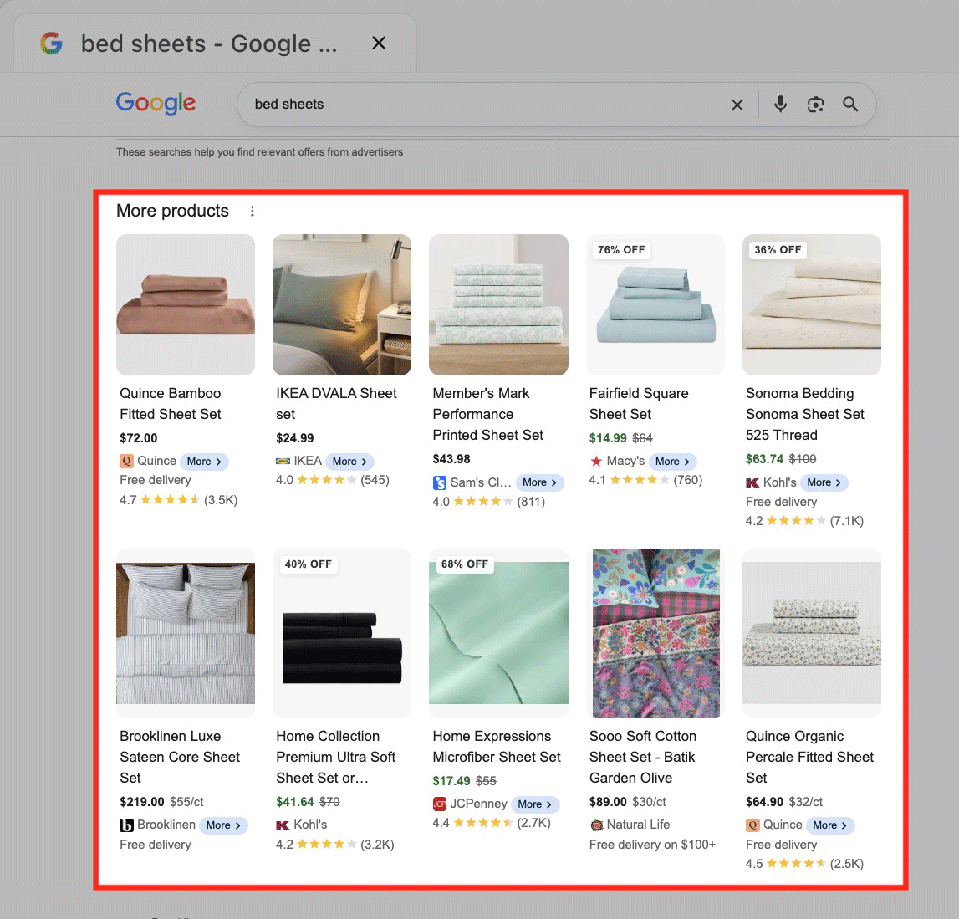
Task: Expand More button next to Sam's Club
Action: coord(539,482)
